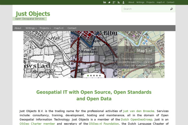Select the last slider pagination dot

(100, 75)
